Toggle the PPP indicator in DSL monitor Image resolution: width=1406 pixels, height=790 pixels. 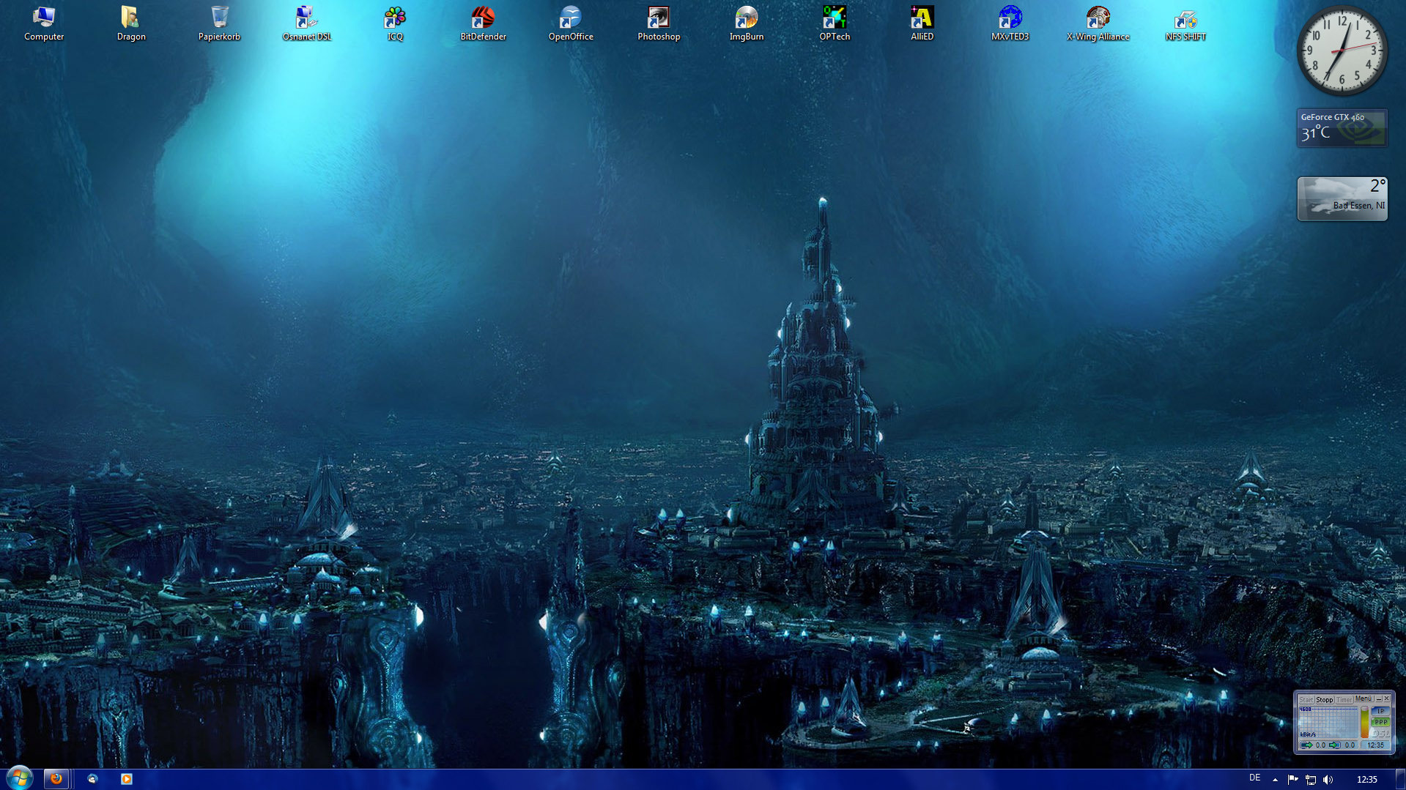click(x=1381, y=722)
